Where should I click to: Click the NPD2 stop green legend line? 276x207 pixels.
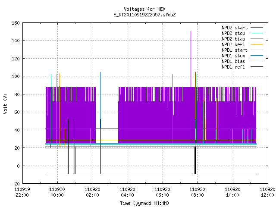[257, 33]
